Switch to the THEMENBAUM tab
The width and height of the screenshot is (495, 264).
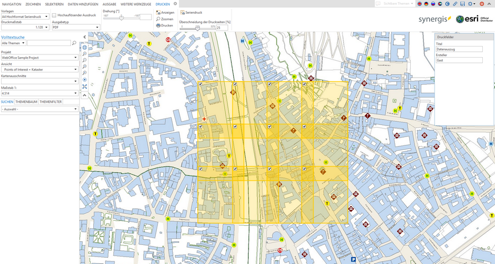26,101
